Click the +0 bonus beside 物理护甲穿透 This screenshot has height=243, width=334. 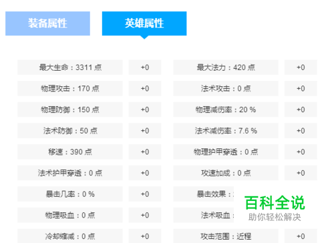(301, 152)
